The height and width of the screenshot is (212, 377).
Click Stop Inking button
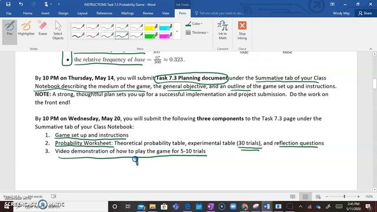[242, 30]
